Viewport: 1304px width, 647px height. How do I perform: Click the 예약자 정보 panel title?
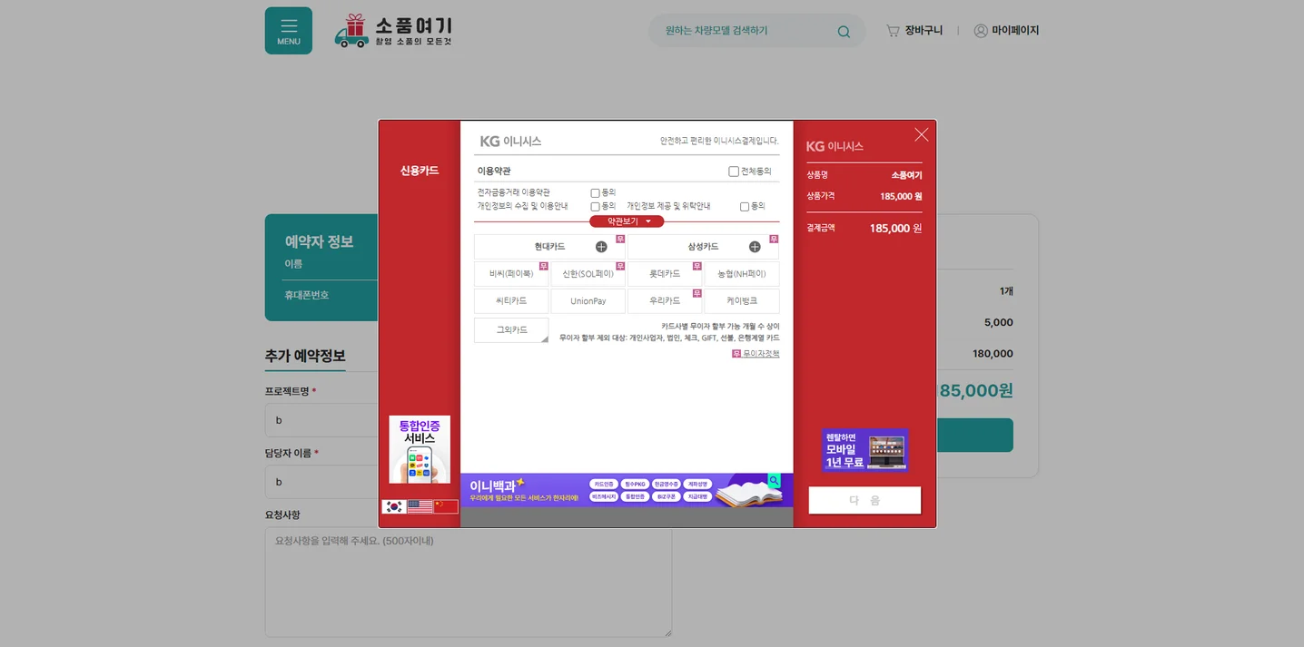click(319, 242)
